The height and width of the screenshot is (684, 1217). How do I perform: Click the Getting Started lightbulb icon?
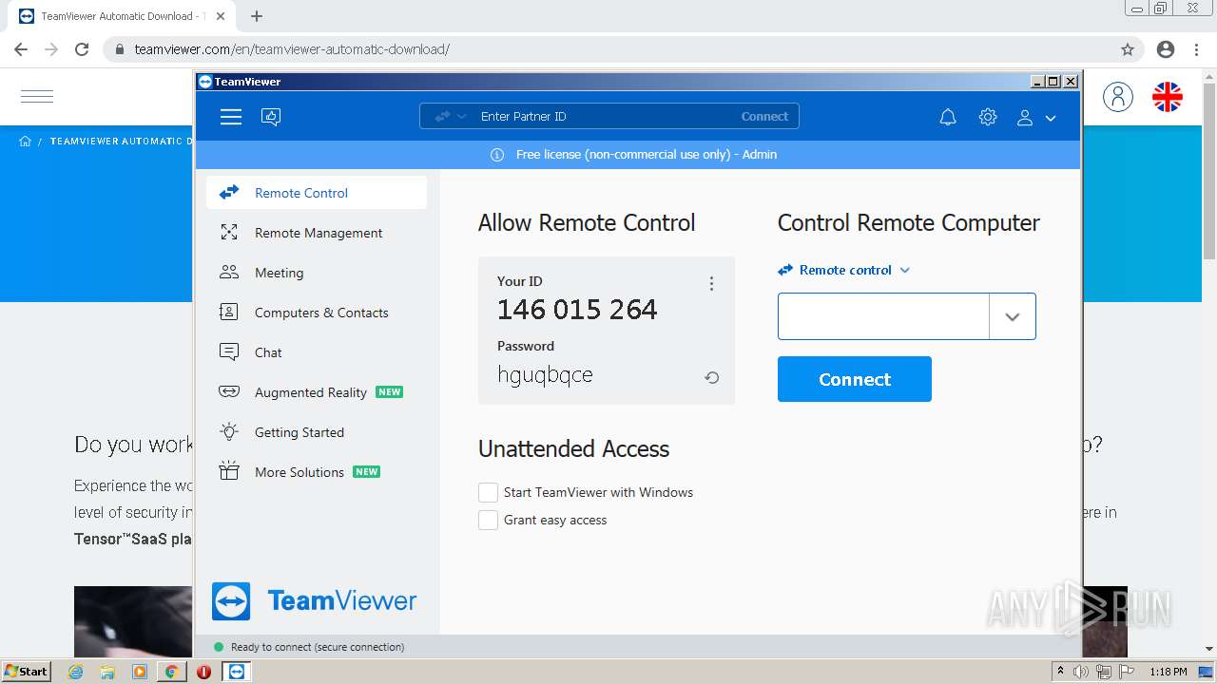click(229, 431)
